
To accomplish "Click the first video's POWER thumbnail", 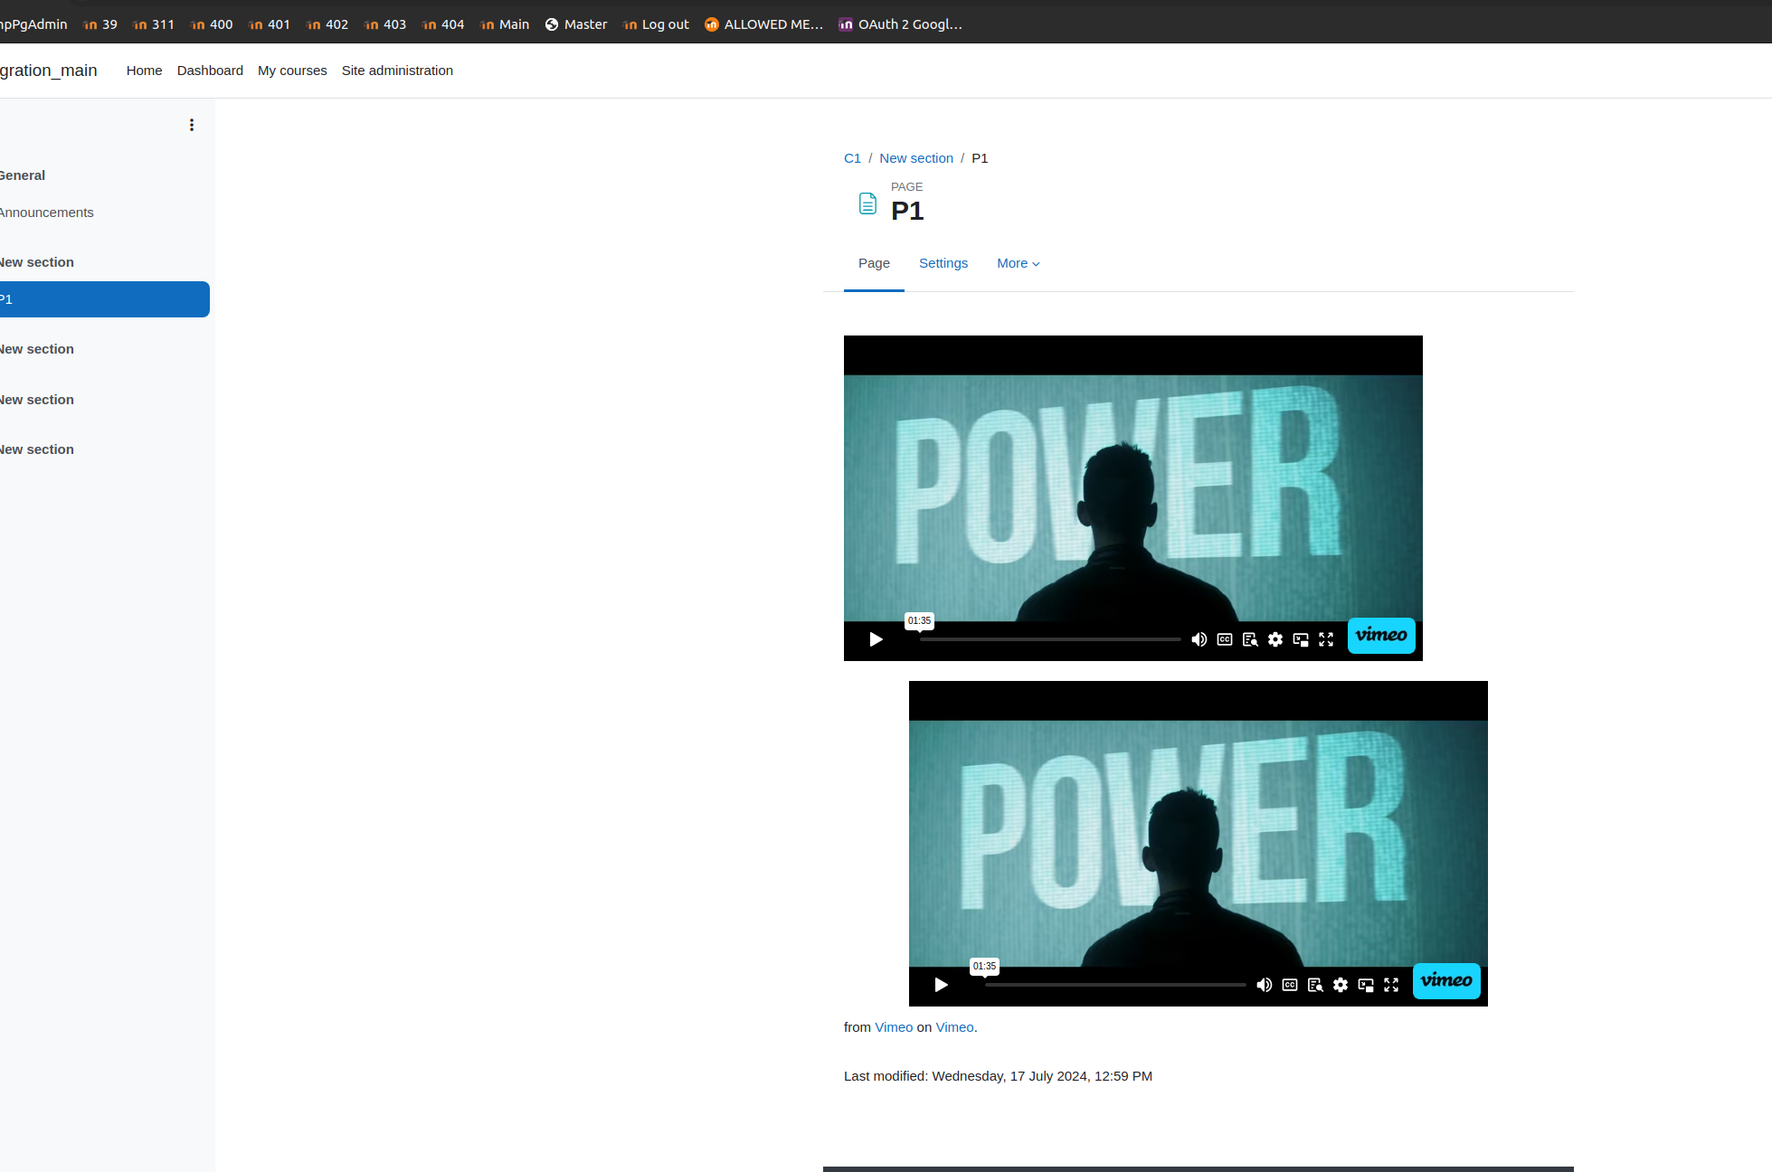I will point(1132,497).
